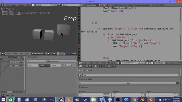Open the 3D View's Select menu

[15, 54]
